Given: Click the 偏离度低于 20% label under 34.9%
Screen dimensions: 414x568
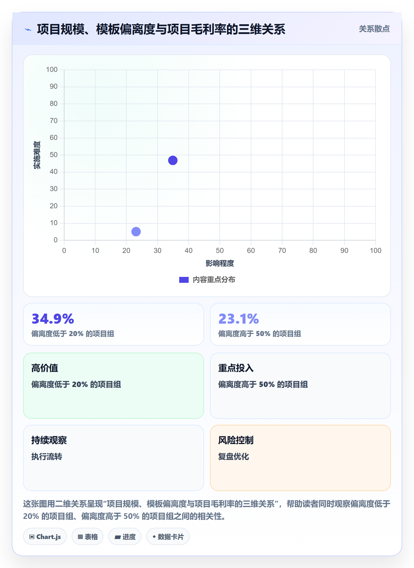Looking at the screenshot, I should click(x=73, y=334).
